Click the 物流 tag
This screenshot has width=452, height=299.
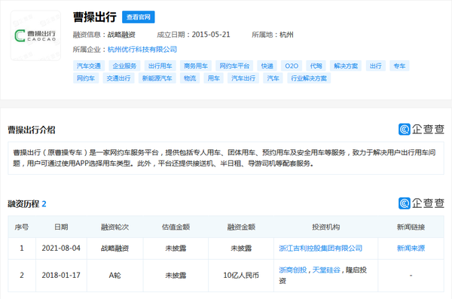point(190,78)
